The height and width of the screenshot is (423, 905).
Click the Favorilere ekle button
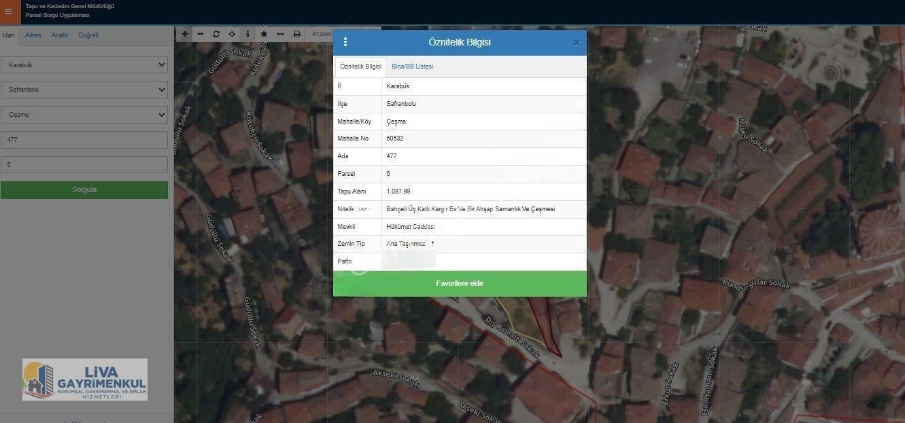(460, 283)
